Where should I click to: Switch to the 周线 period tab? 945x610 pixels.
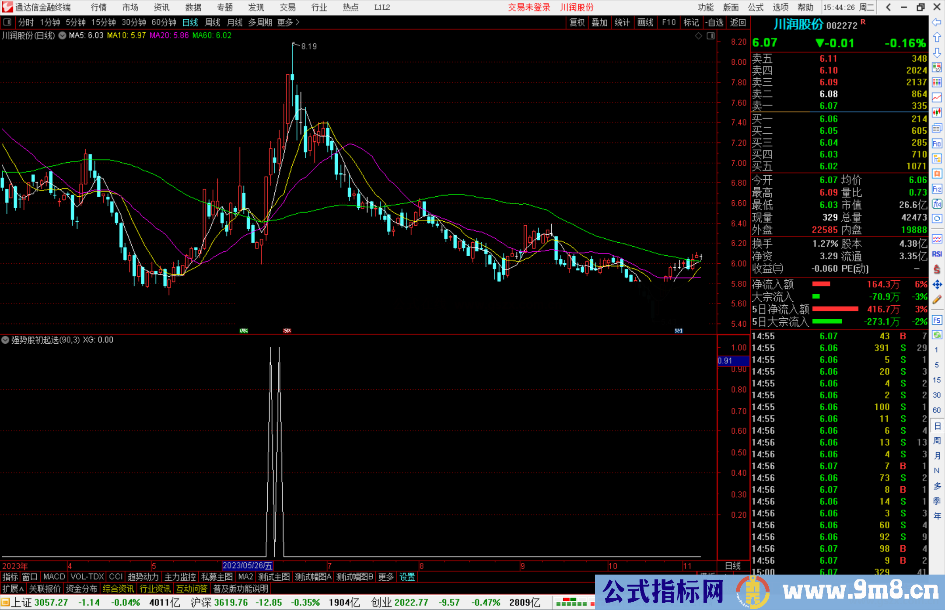coord(213,22)
